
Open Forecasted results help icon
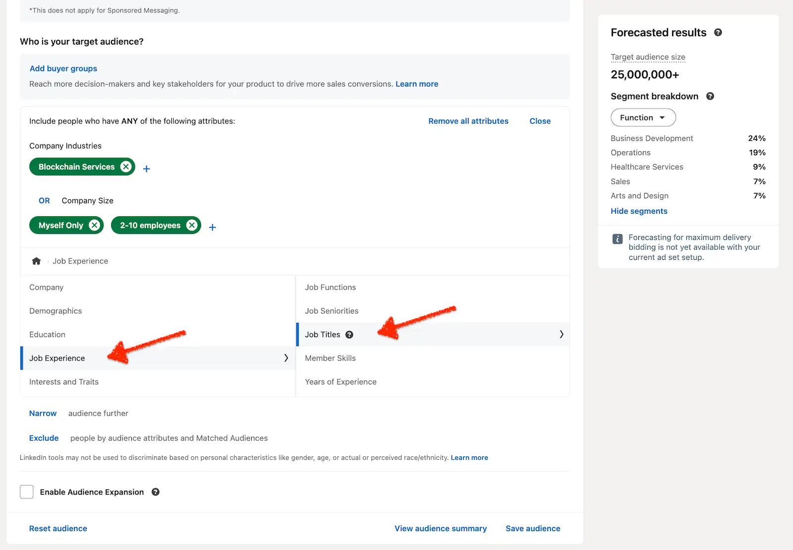(x=718, y=33)
